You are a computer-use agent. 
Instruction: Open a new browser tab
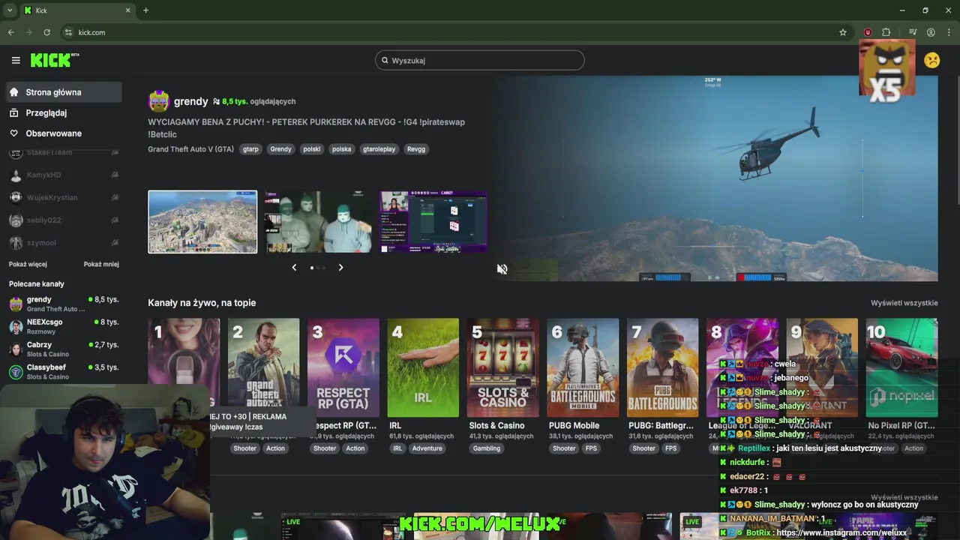click(145, 10)
